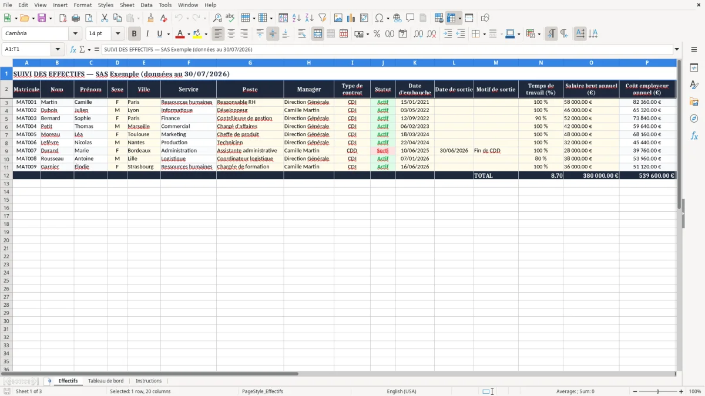
Task: Open Insert Special Character dropdown arrow
Action: [x=388, y=18]
